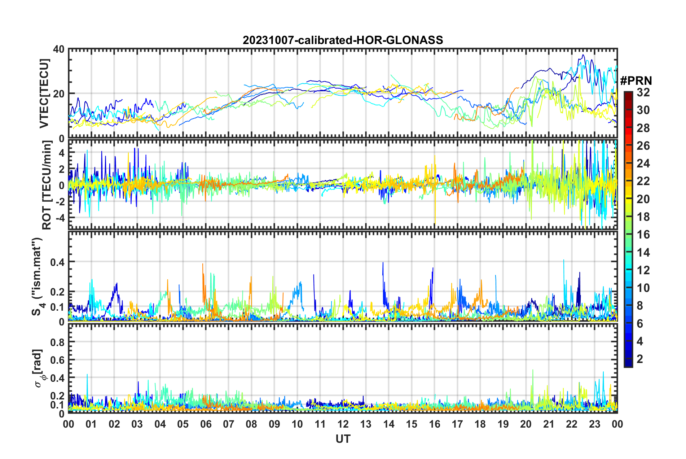The height and width of the screenshot is (459, 686).
Task: Click inside the sigma-phi bottom panel
Action: [x=343, y=368]
